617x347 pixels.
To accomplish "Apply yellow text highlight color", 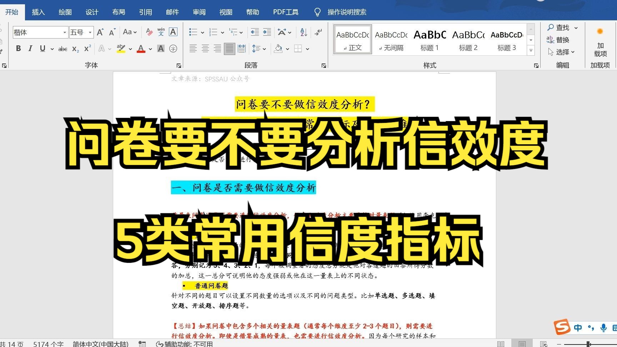I will pyautogui.click(x=121, y=49).
